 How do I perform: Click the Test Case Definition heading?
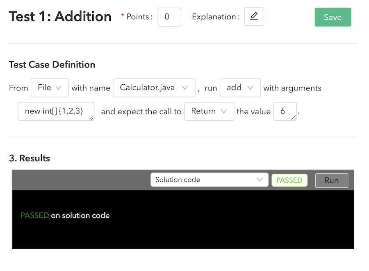coord(52,64)
